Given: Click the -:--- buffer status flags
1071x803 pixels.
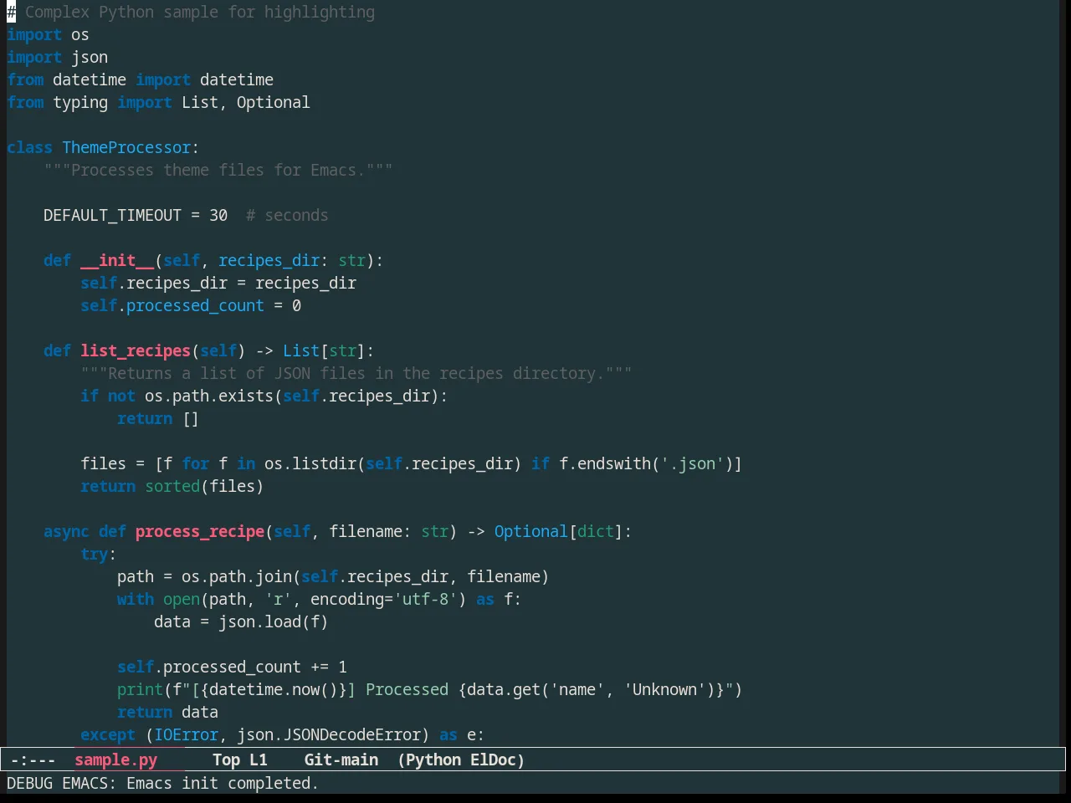Looking at the screenshot, I should click(x=33, y=760).
